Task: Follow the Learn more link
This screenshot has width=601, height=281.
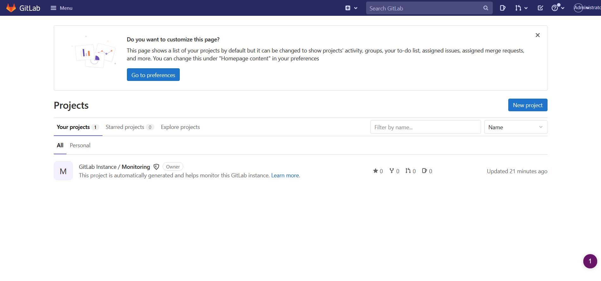Action: click(x=285, y=175)
